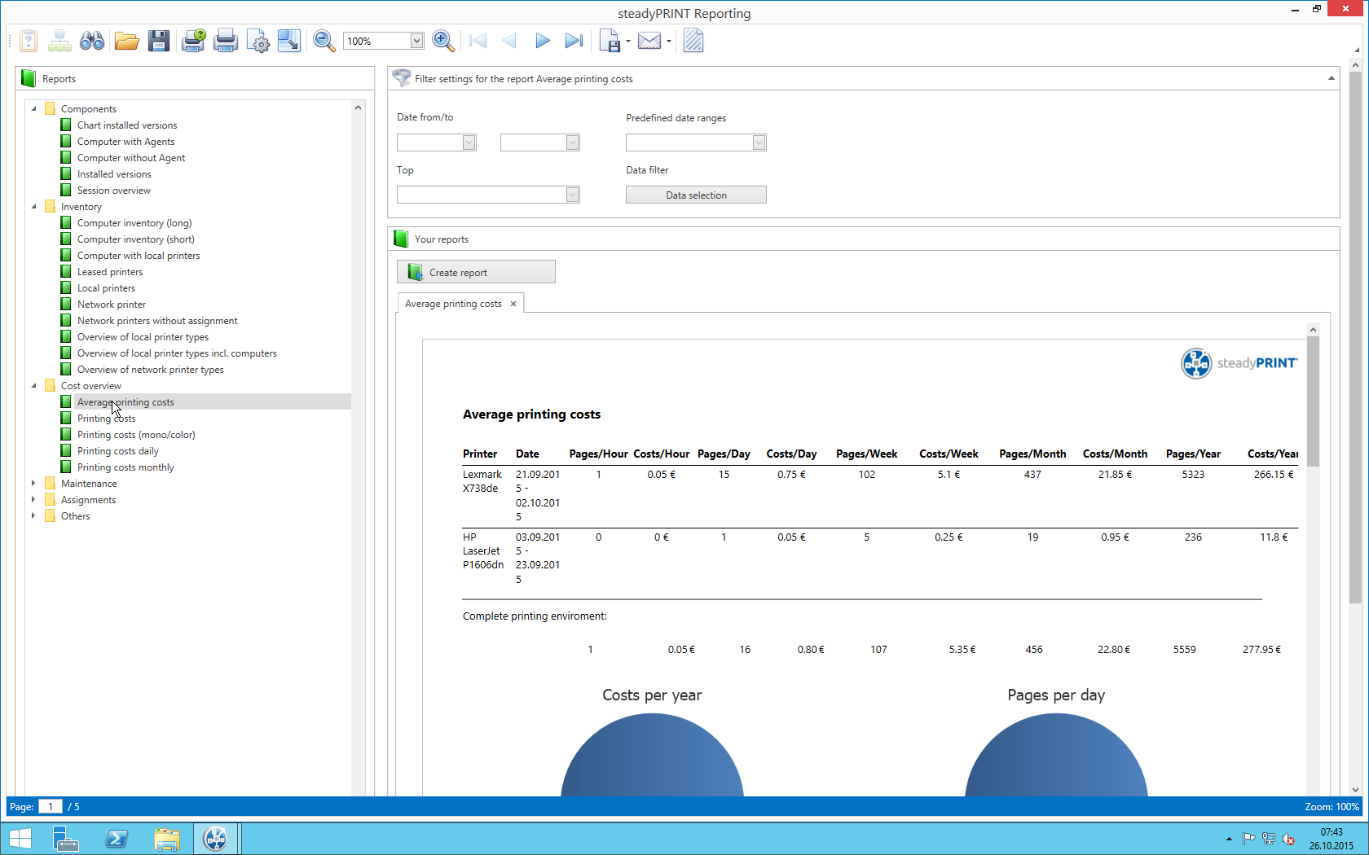Image resolution: width=1369 pixels, height=855 pixels.
Task: Open Network printers without assignment report
Action: click(157, 321)
